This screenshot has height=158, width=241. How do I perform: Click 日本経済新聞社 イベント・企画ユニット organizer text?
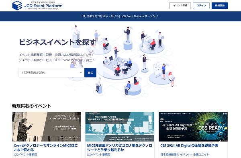tap(185, 154)
